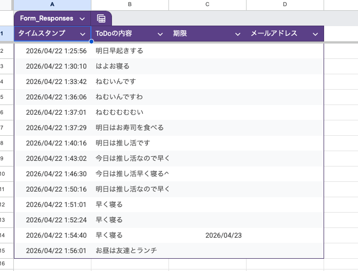358x271 pixels.
Task: Select column B header
Action: (x=130, y=5)
